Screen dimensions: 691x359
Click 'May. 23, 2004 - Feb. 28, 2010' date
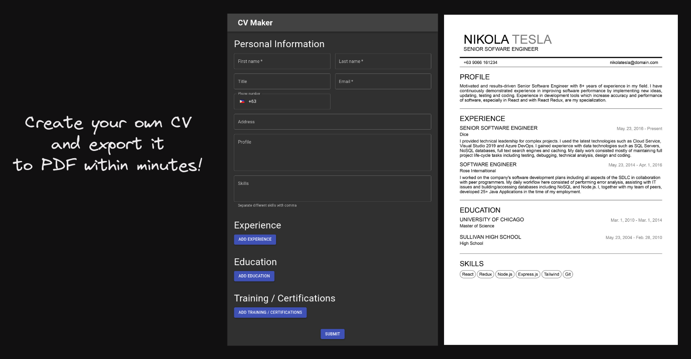pyautogui.click(x=634, y=238)
